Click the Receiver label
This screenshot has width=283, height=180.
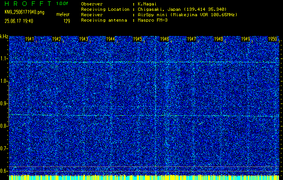92,14
